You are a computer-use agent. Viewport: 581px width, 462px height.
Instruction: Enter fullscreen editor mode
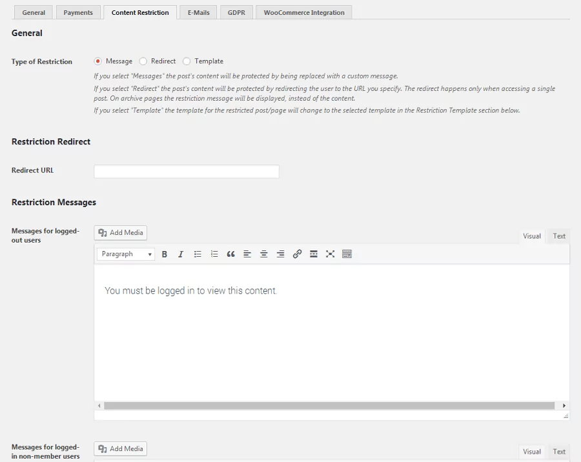pyautogui.click(x=330, y=254)
